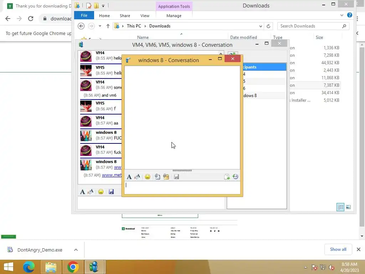This screenshot has height=274, width=365.
Task: Switch to Home ribbon tab
Action: (x=104, y=16)
